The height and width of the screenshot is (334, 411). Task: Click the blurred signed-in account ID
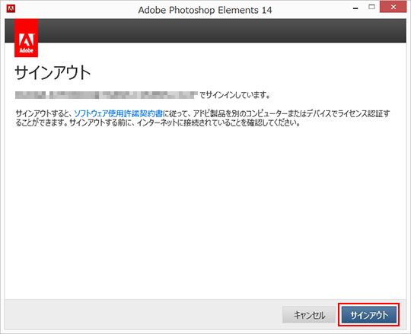click(x=106, y=95)
